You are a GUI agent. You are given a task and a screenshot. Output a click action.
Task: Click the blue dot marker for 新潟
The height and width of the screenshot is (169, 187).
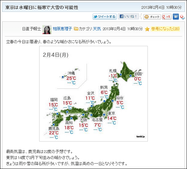pyautogui.click(x=104, y=101)
